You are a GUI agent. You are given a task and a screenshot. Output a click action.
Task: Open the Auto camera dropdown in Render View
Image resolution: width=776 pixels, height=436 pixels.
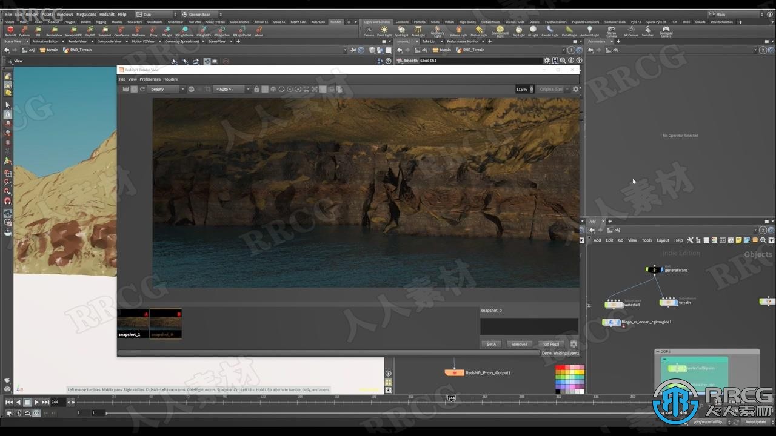(232, 89)
